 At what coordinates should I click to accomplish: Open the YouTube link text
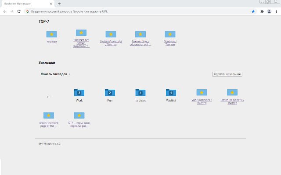tap(52, 42)
